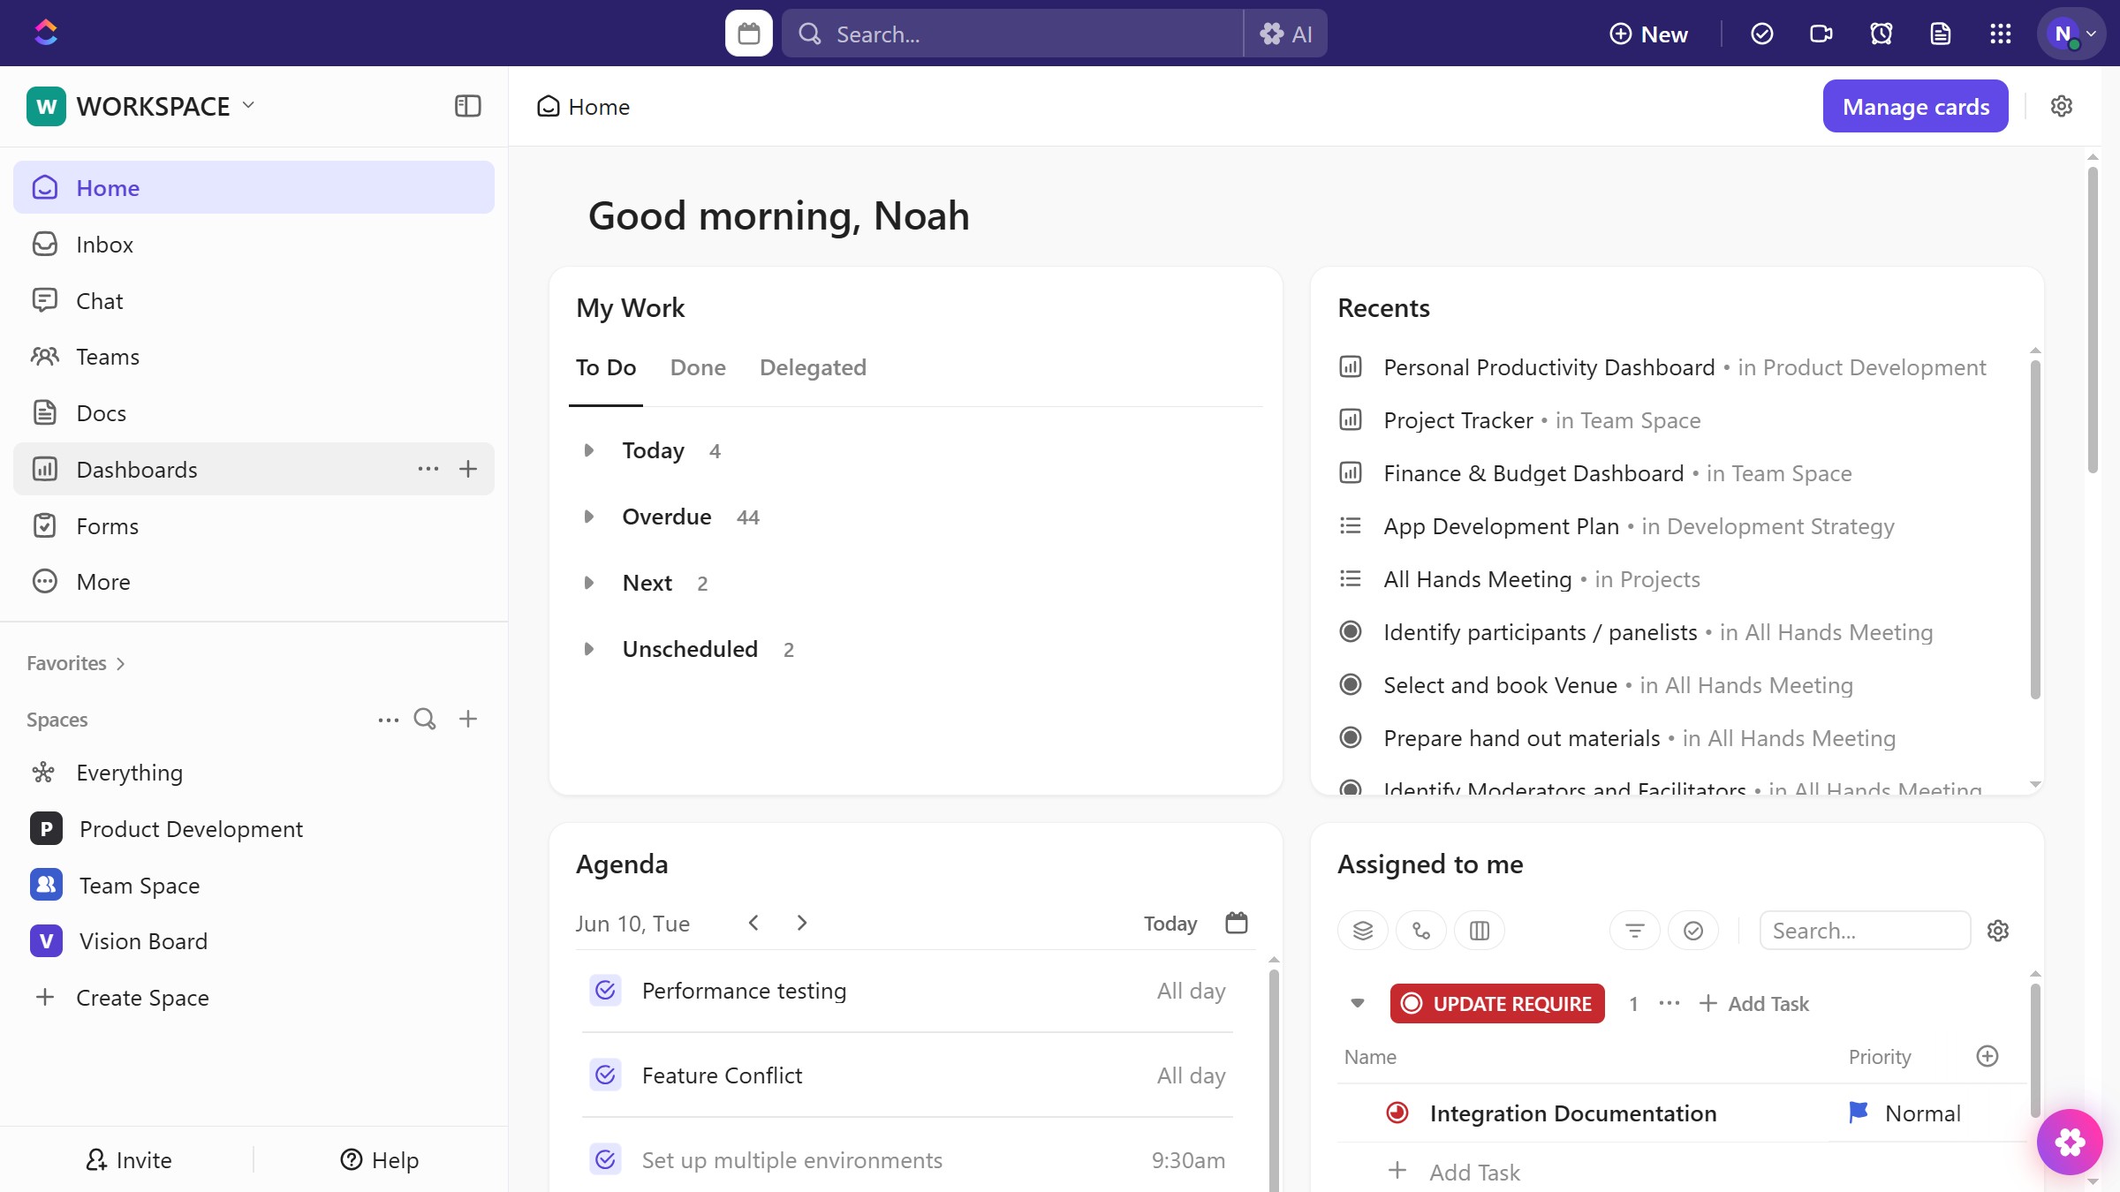Check off the Feature Conflict task

pos(605,1075)
